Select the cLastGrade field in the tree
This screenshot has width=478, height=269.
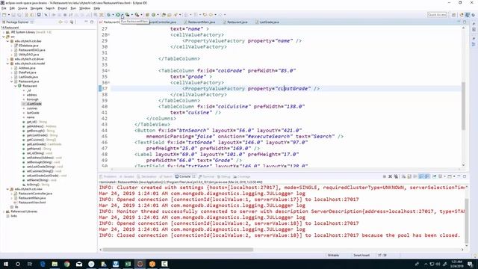tap(34, 104)
